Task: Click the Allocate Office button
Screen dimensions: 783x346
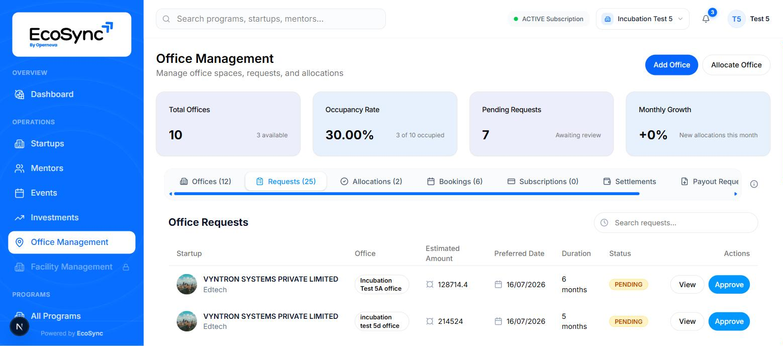Action: [x=736, y=65]
